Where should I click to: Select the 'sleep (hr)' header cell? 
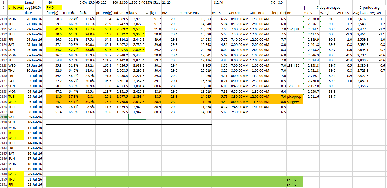(x=278, y=13)
